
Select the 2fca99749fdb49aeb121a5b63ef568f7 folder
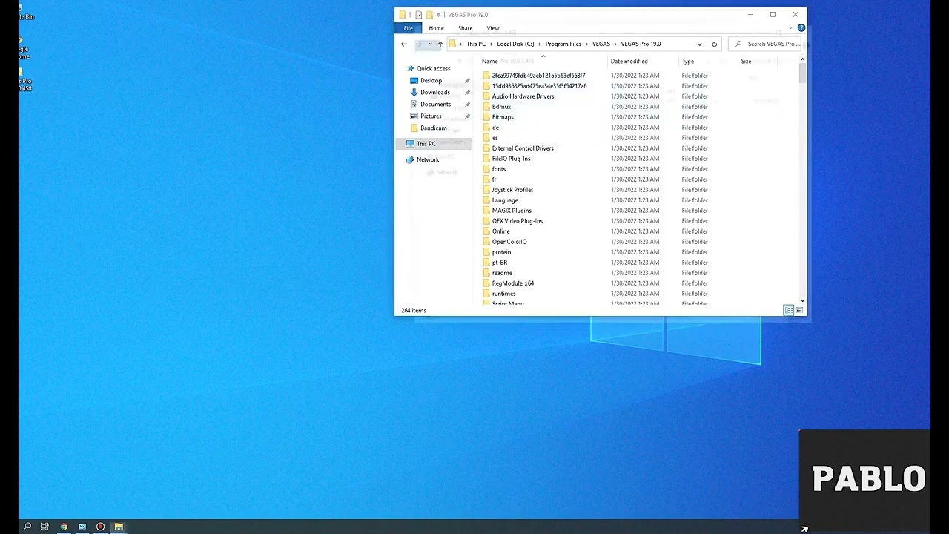(538, 76)
